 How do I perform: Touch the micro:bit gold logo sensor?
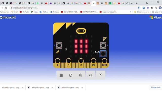coord(81,31)
